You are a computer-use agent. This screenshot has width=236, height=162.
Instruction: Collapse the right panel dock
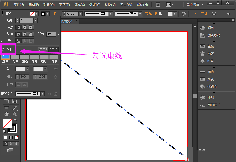click(233, 20)
